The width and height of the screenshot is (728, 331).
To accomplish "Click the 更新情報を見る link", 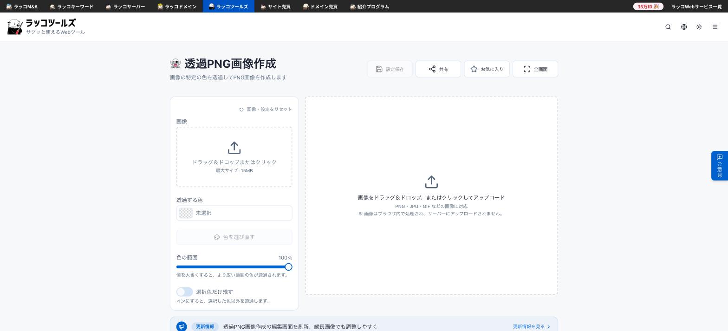I will pos(532,327).
